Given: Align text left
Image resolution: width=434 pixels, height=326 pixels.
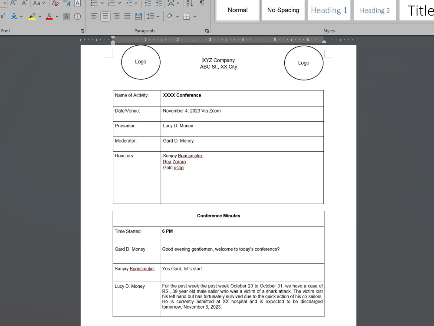Looking at the screenshot, I should click(x=94, y=17).
